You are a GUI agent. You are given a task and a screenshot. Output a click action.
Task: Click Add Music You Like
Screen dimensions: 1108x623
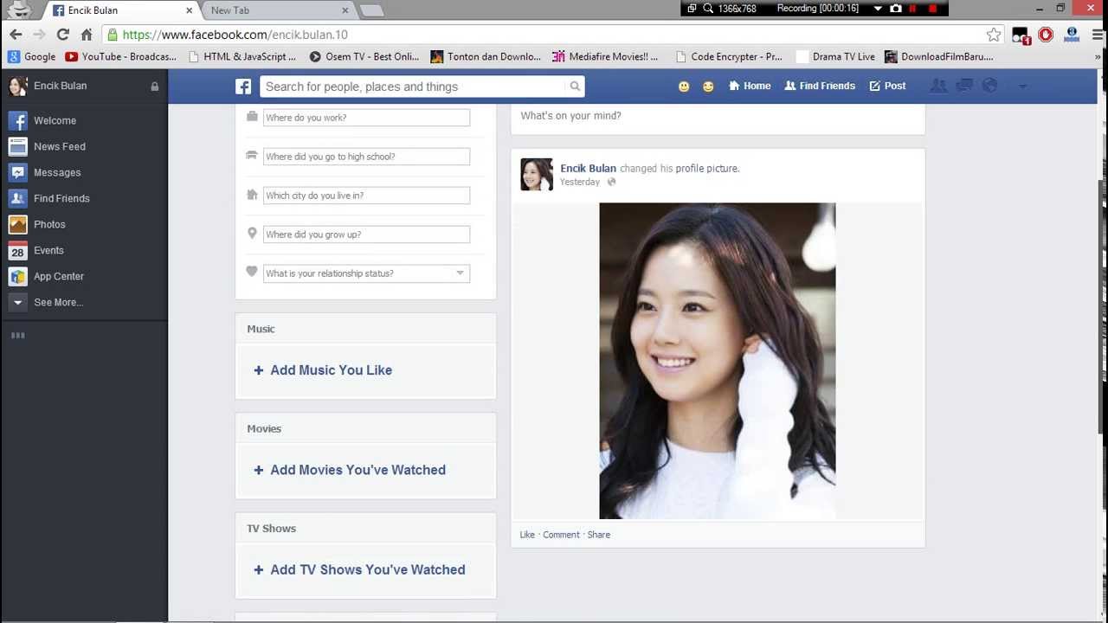pyautogui.click(x=323, y=370)
